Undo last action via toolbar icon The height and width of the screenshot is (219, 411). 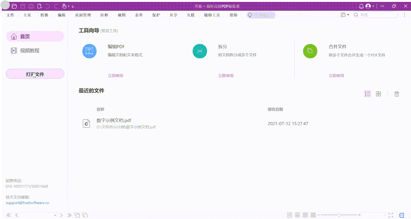click(47, 6)
